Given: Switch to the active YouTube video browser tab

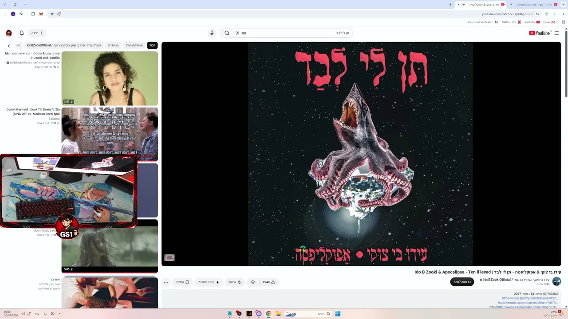Looking at the screenshot, I should [x=481, y=4].
